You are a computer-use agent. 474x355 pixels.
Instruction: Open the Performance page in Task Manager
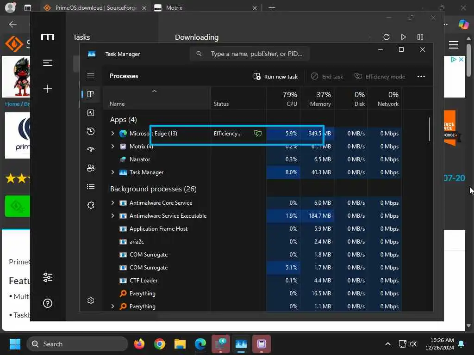click(91, 113)
